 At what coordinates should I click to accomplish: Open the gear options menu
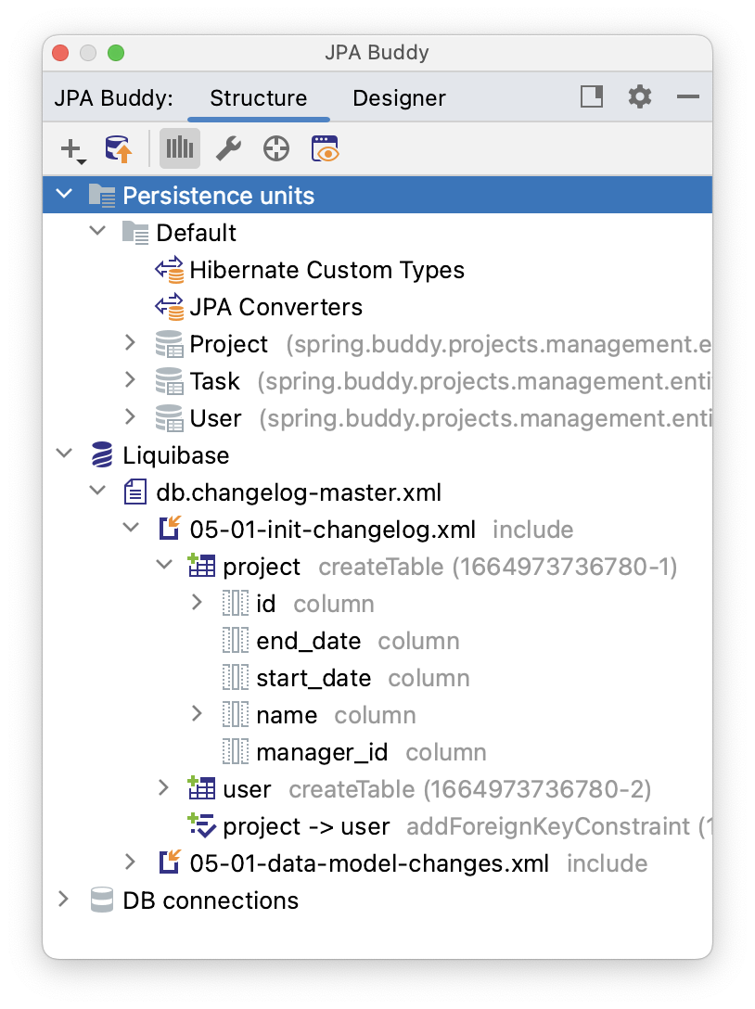pos(640,97)
